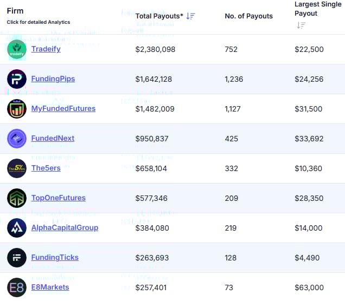Open the AlphaCapitalGroup analytics link
Viewport: 345px width, 301px height.
65,228
